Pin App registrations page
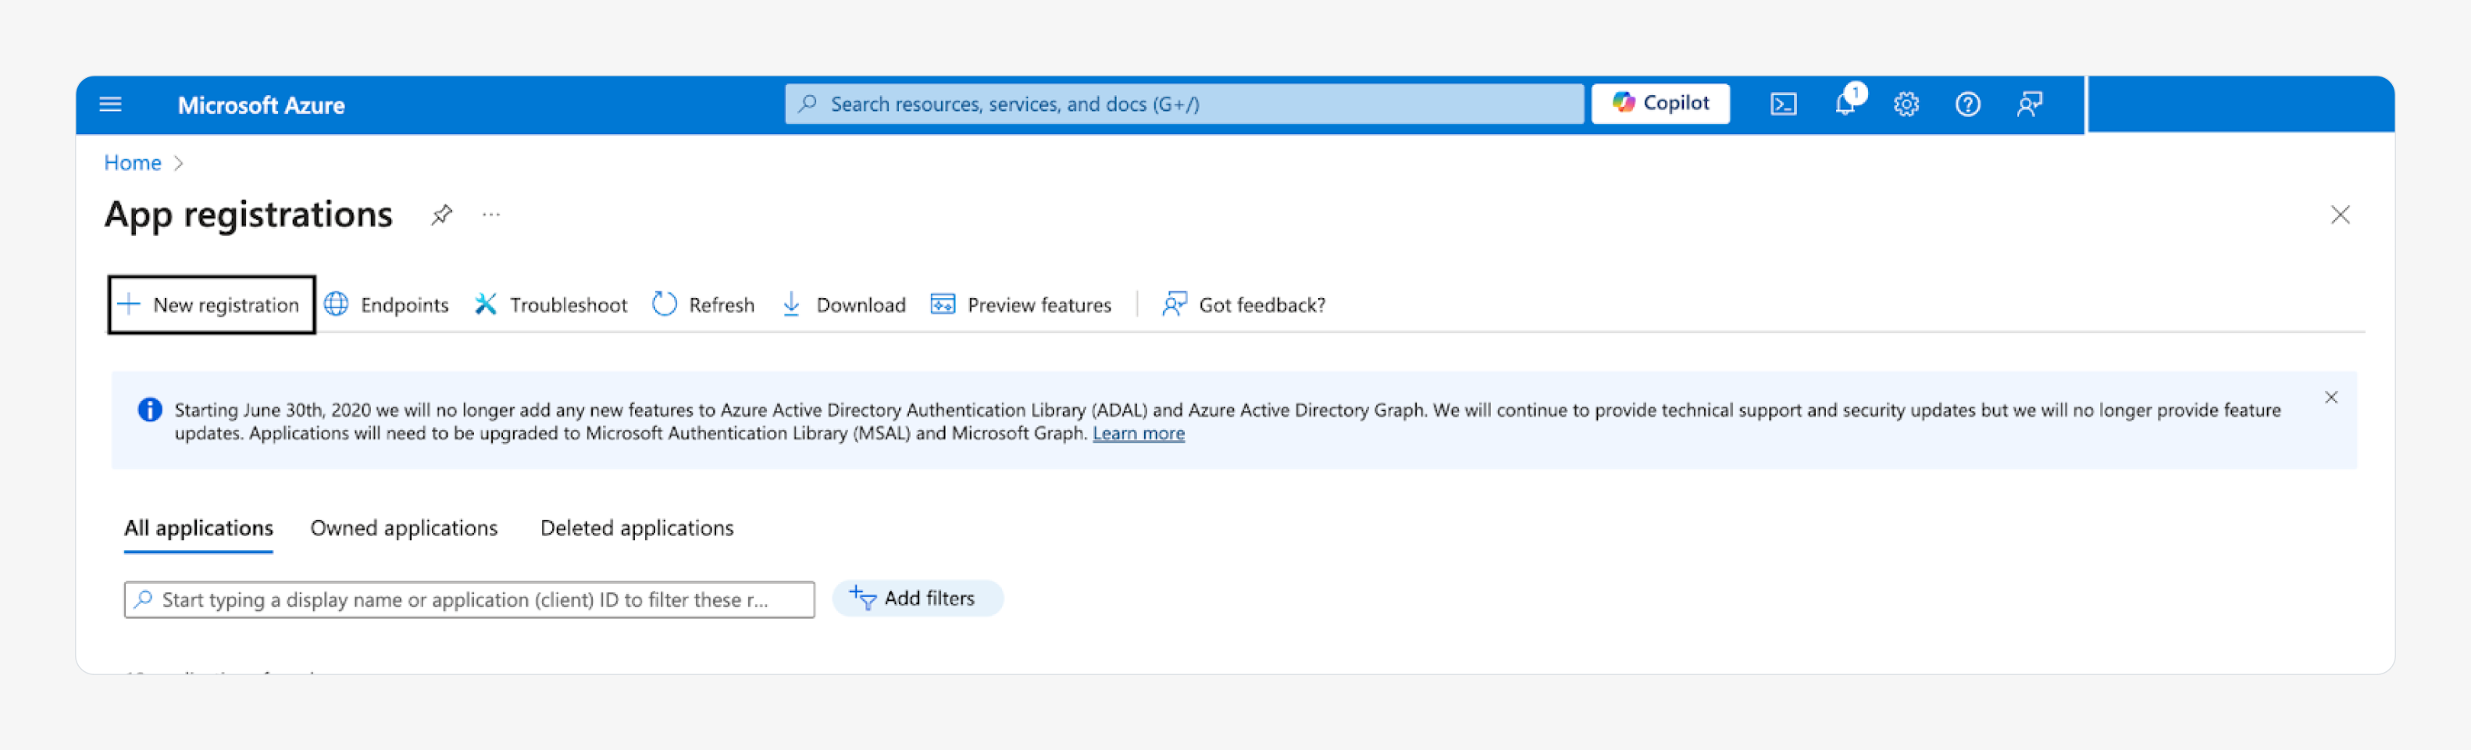Screen dimensions: 2471x750 click(441, 215)
